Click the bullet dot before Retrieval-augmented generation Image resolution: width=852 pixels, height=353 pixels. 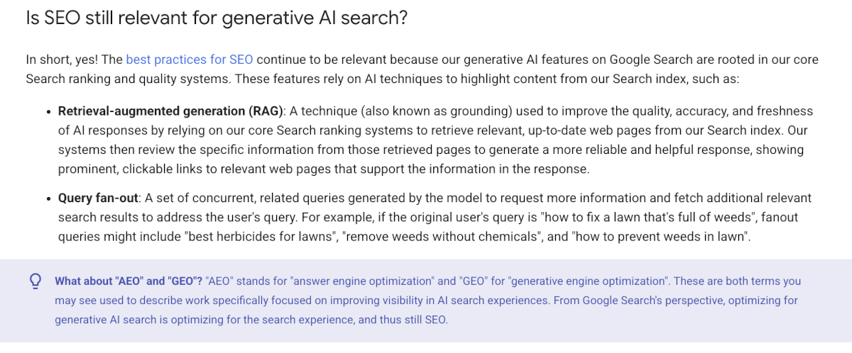tap(49, 112)
